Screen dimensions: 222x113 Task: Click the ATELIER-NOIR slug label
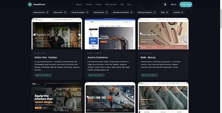click(x=40, y=53)
